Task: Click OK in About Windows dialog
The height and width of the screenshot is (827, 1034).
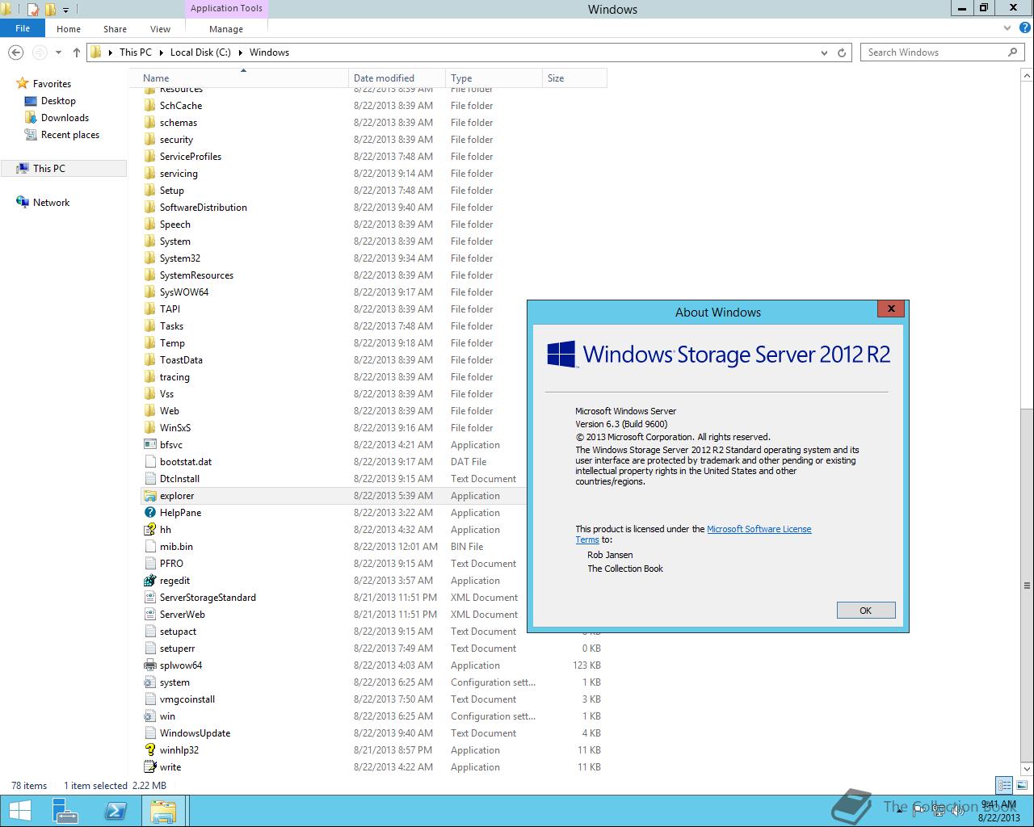Action: point(866,611)
